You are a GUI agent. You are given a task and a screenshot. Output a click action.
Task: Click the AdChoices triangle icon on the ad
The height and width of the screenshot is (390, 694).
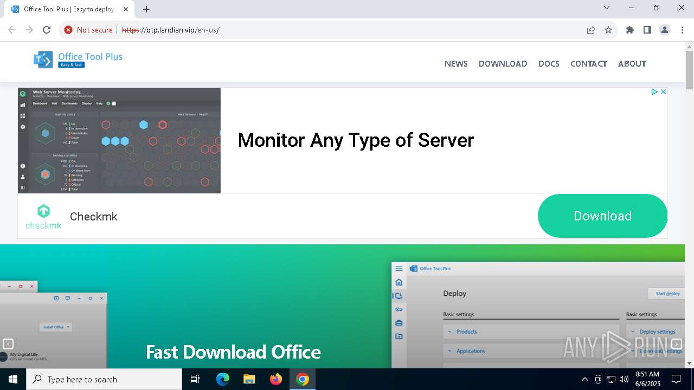[x=654, y=92]
